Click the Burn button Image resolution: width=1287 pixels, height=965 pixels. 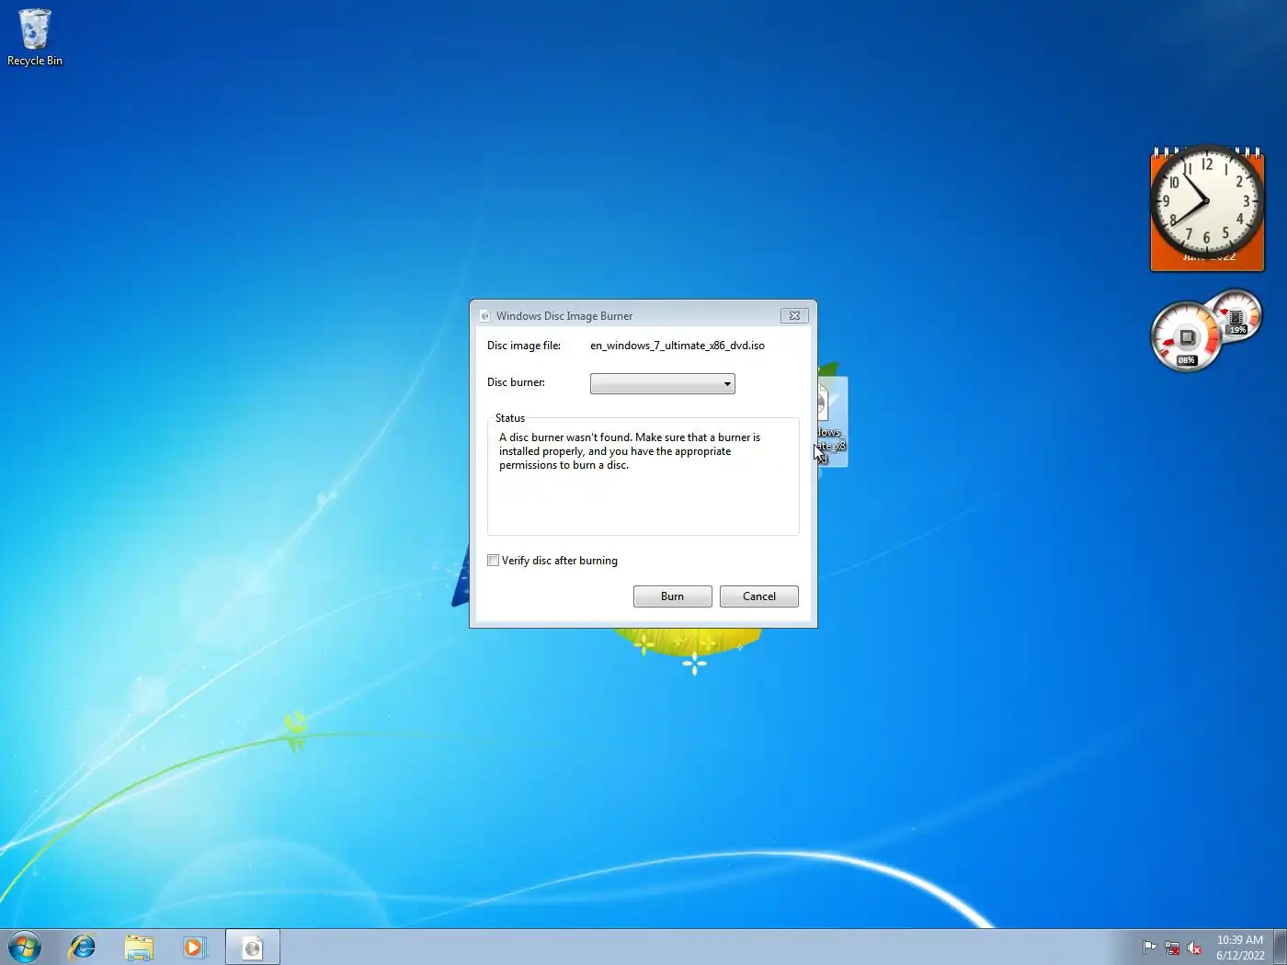tap(672, 596)
